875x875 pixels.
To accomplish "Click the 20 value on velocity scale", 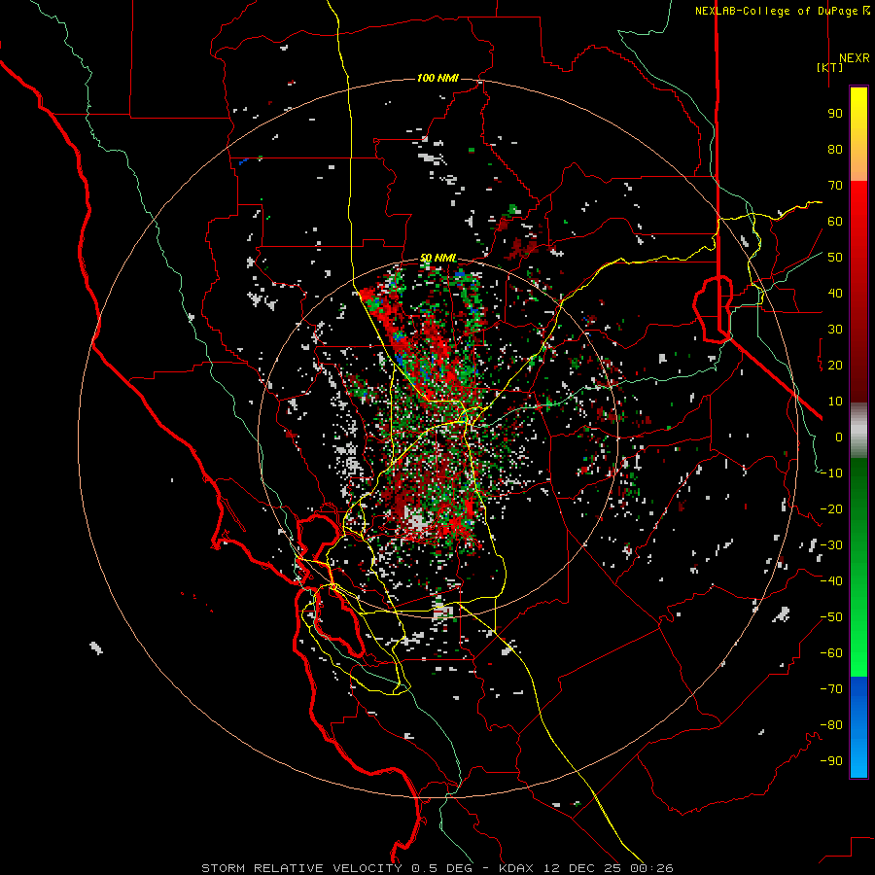I will click(835, 365).
